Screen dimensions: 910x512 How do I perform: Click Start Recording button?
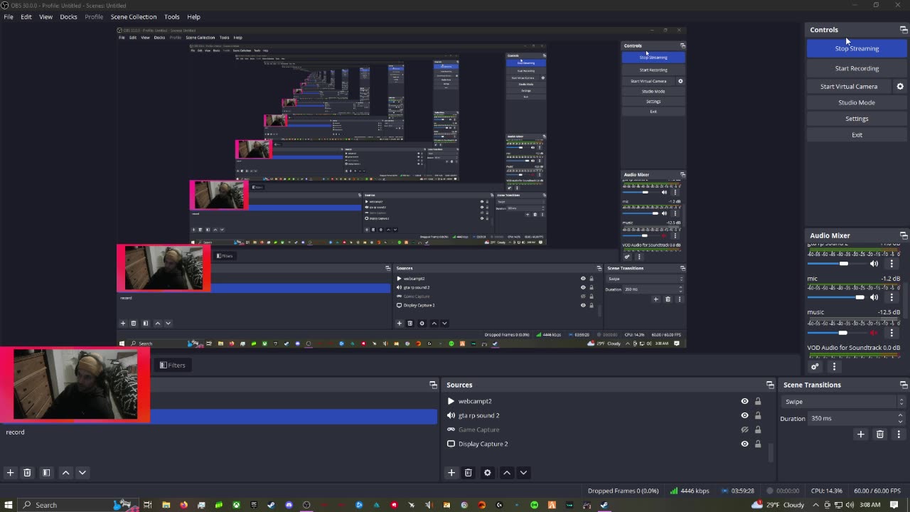point(857,68)
